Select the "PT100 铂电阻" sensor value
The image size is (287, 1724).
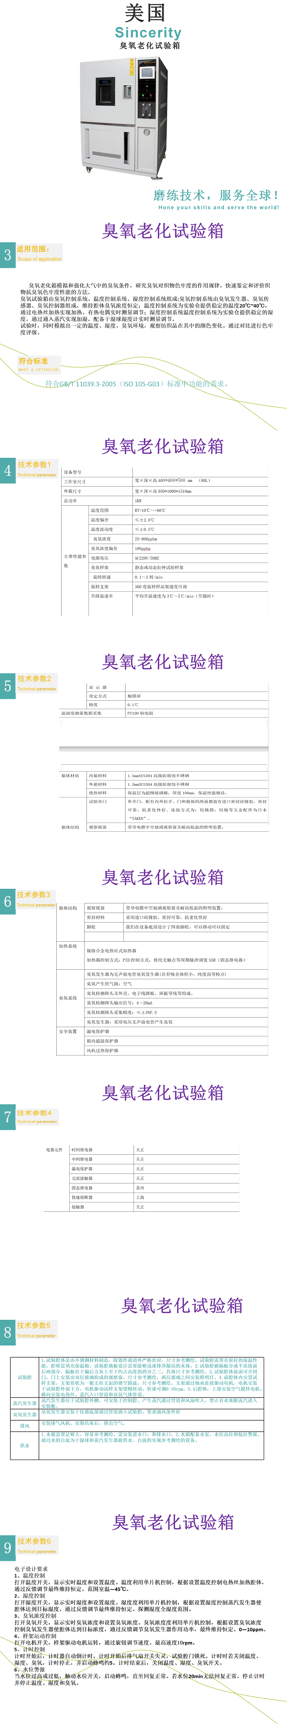[140, 713]
